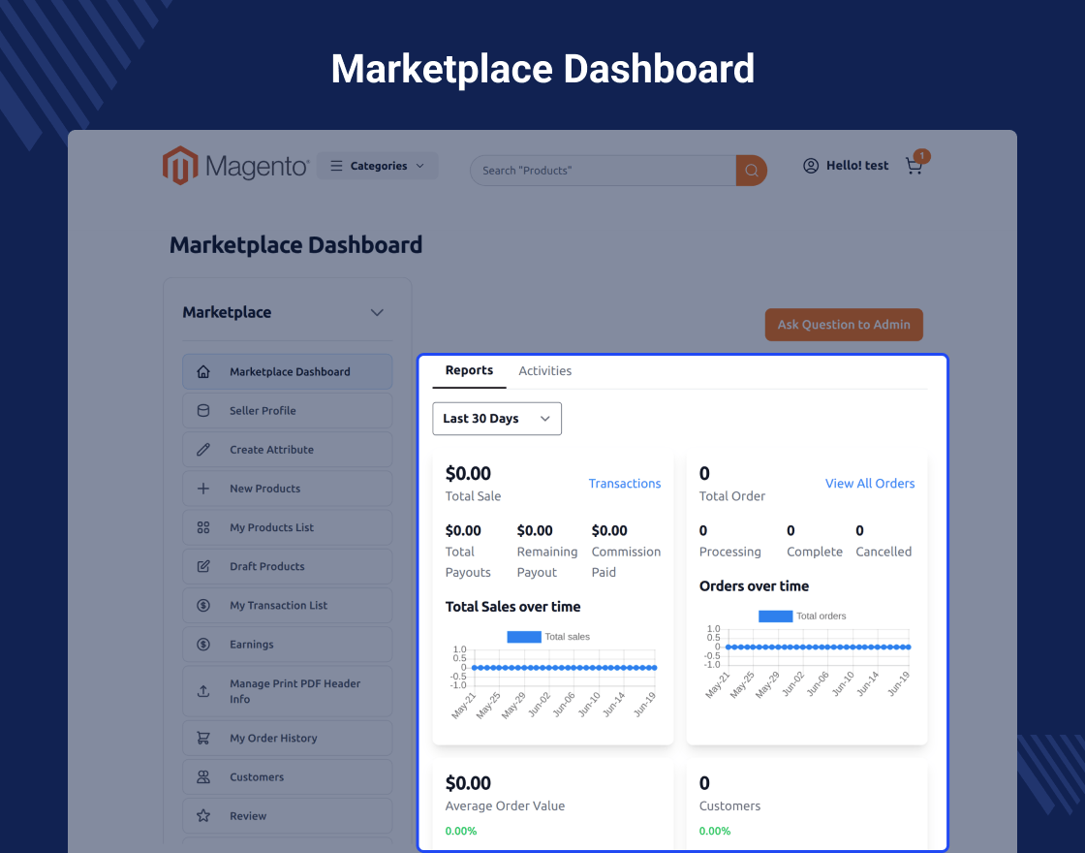Open the Categories dropdown

pyautogui.click(x=377, y=166)
